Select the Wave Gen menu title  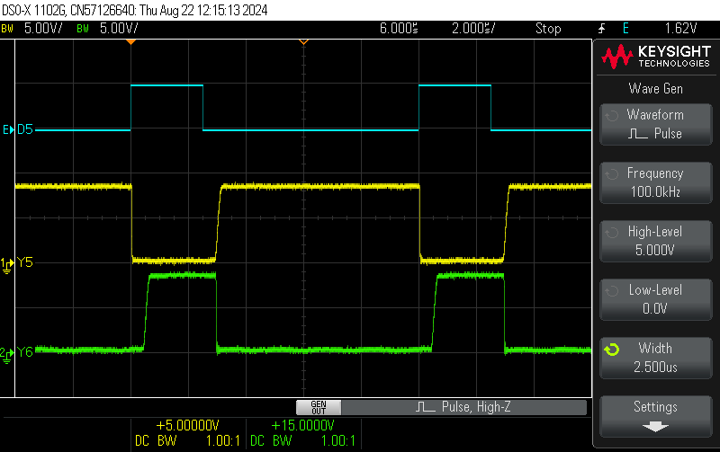(655, 88)
